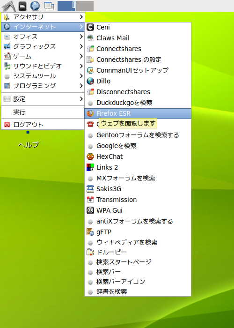Expand the サウンドとビデオ submenu arrow
Viewport: 234px width, 328px height.
coord(81,66)
